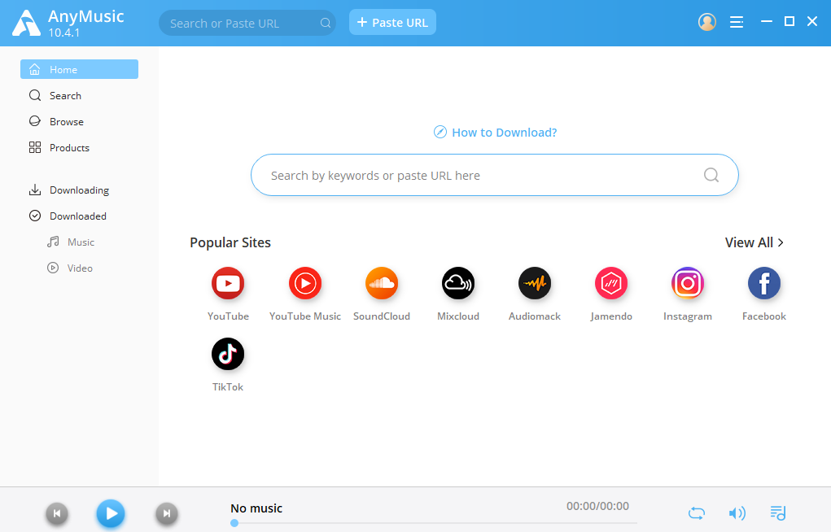Skip to previous track
The width and height of the screenshot is (831, 532).
pos(57,513)
